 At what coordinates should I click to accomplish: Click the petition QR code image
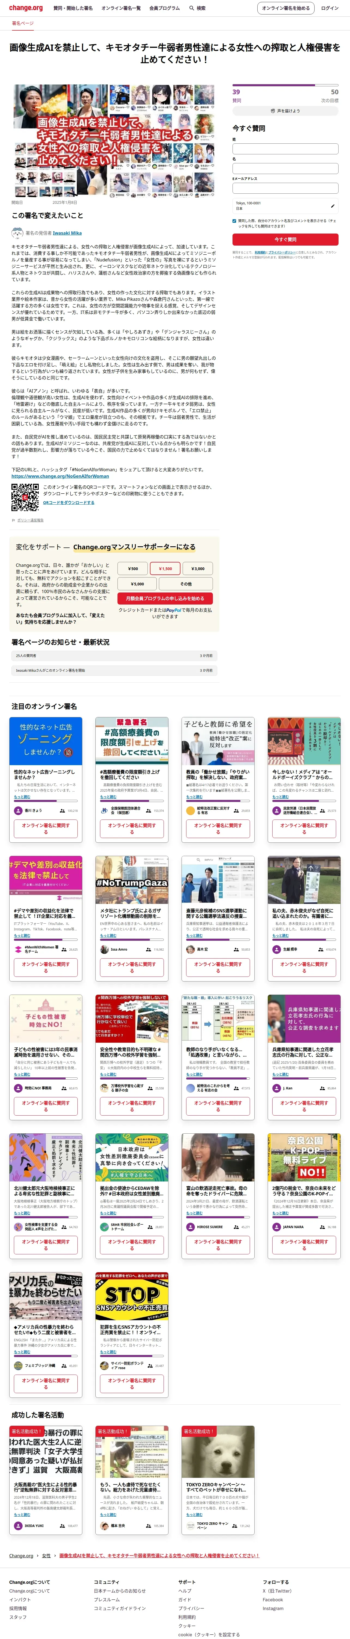coord(25,497)
